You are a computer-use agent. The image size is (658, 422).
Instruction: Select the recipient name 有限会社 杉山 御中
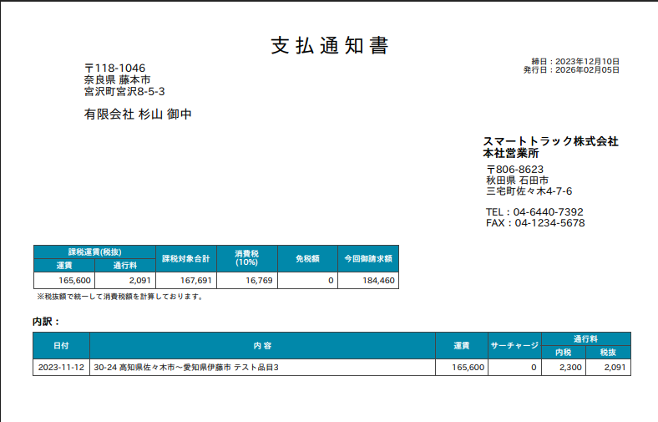[138, 114]
